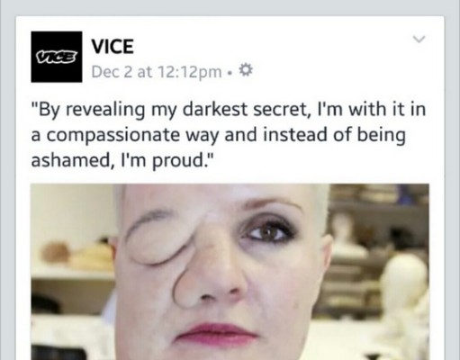The image size is (460, 360).
Task: Reveal the hide or report menu chevron
Action: pos(419,39)
